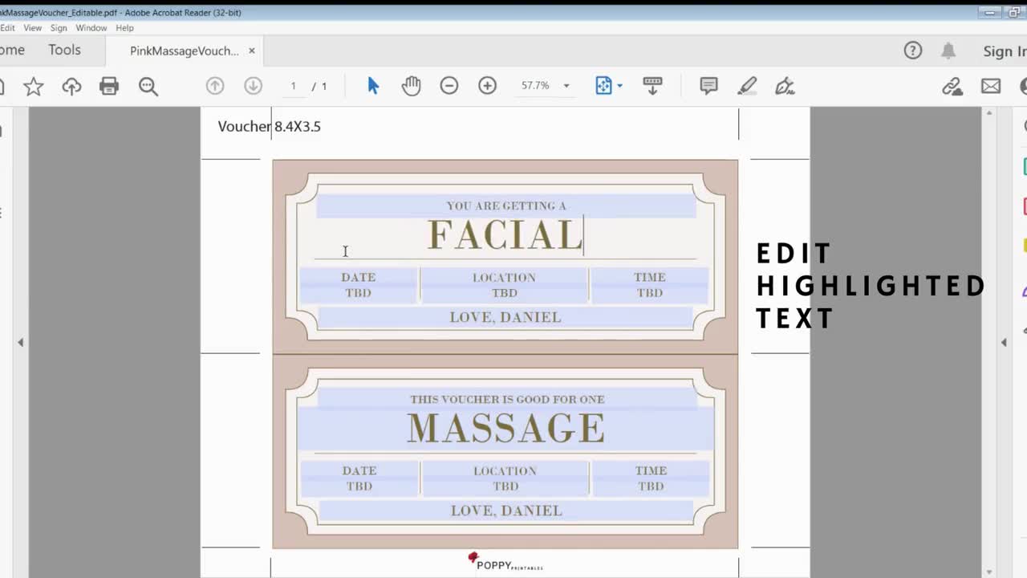Minimize the Acrobat Reader window

[992, 12]
